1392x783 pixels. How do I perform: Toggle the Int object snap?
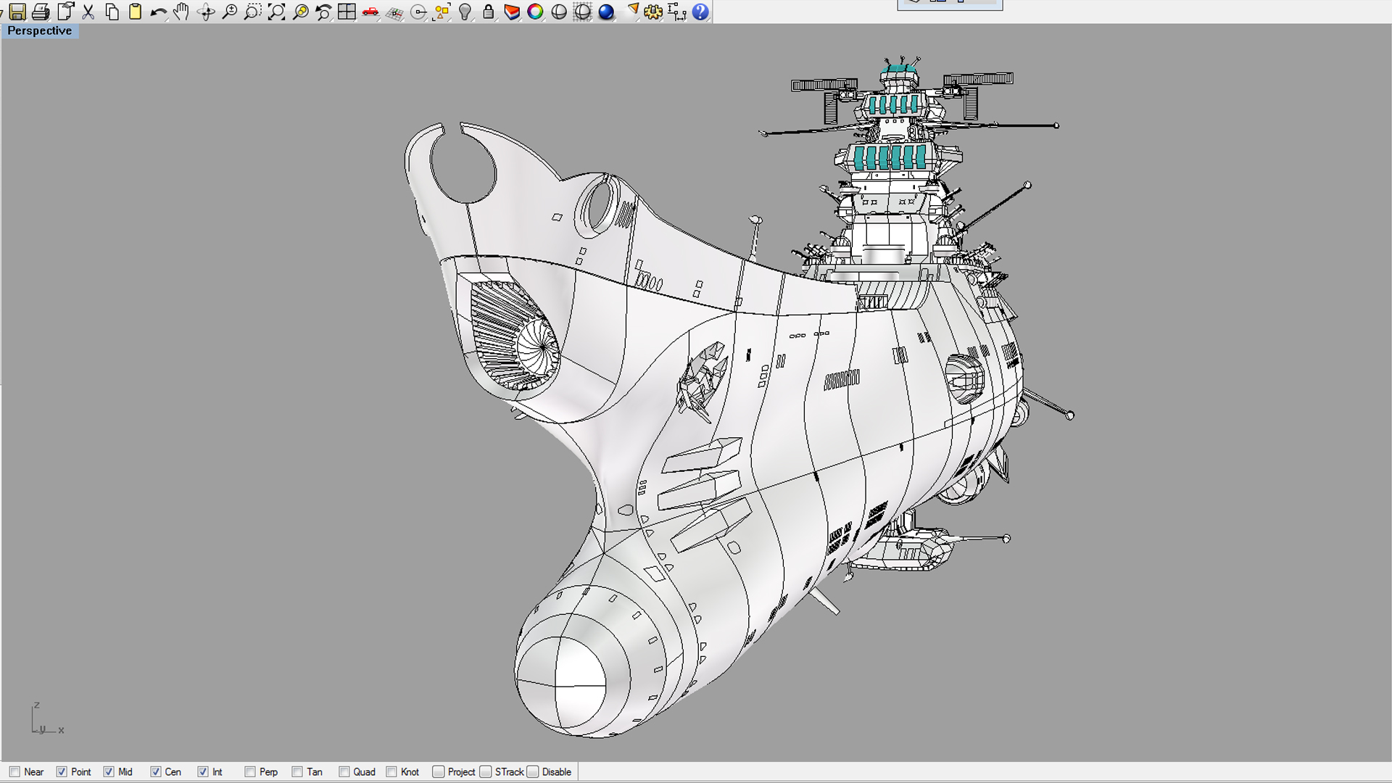(x=203, y=772)
